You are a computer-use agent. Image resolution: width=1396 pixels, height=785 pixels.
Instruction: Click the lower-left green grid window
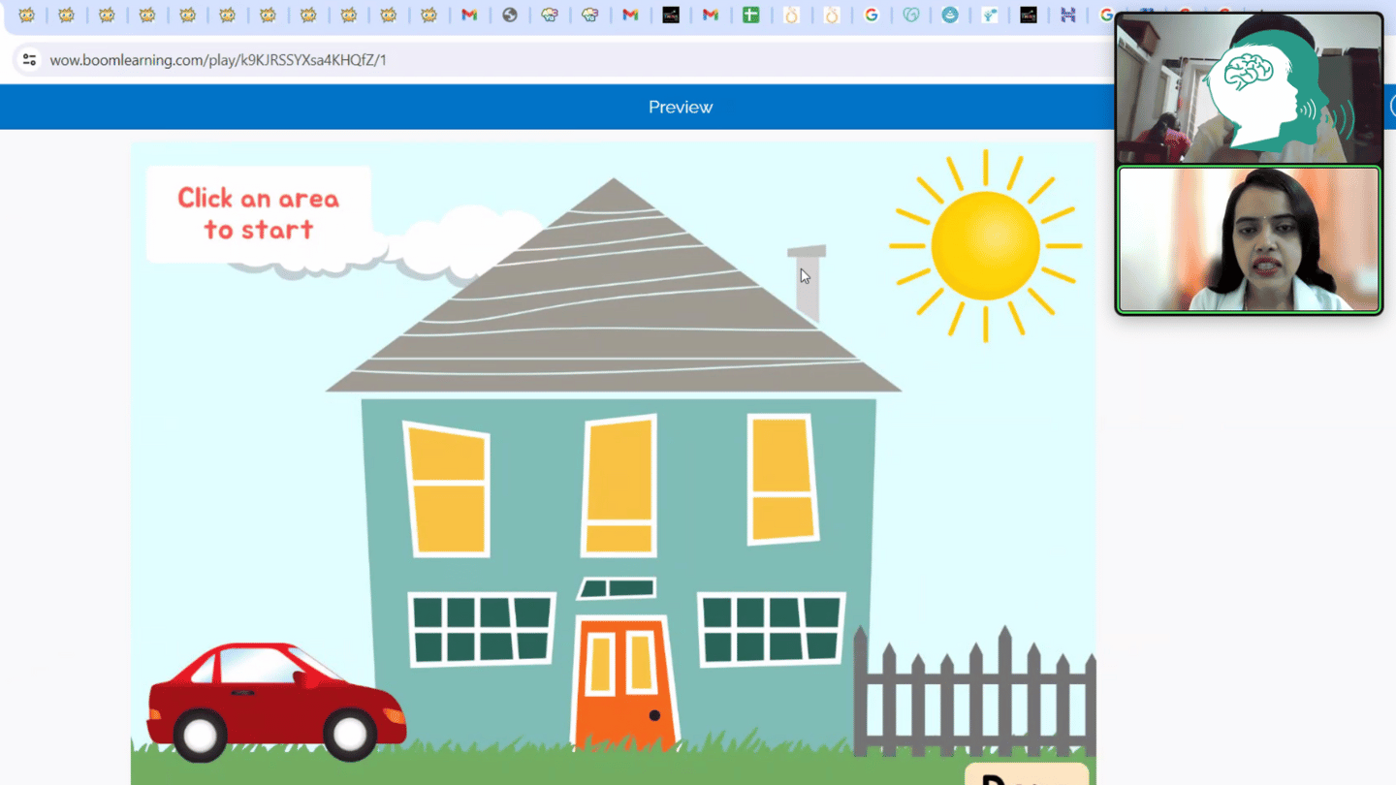tap(481, 628)
